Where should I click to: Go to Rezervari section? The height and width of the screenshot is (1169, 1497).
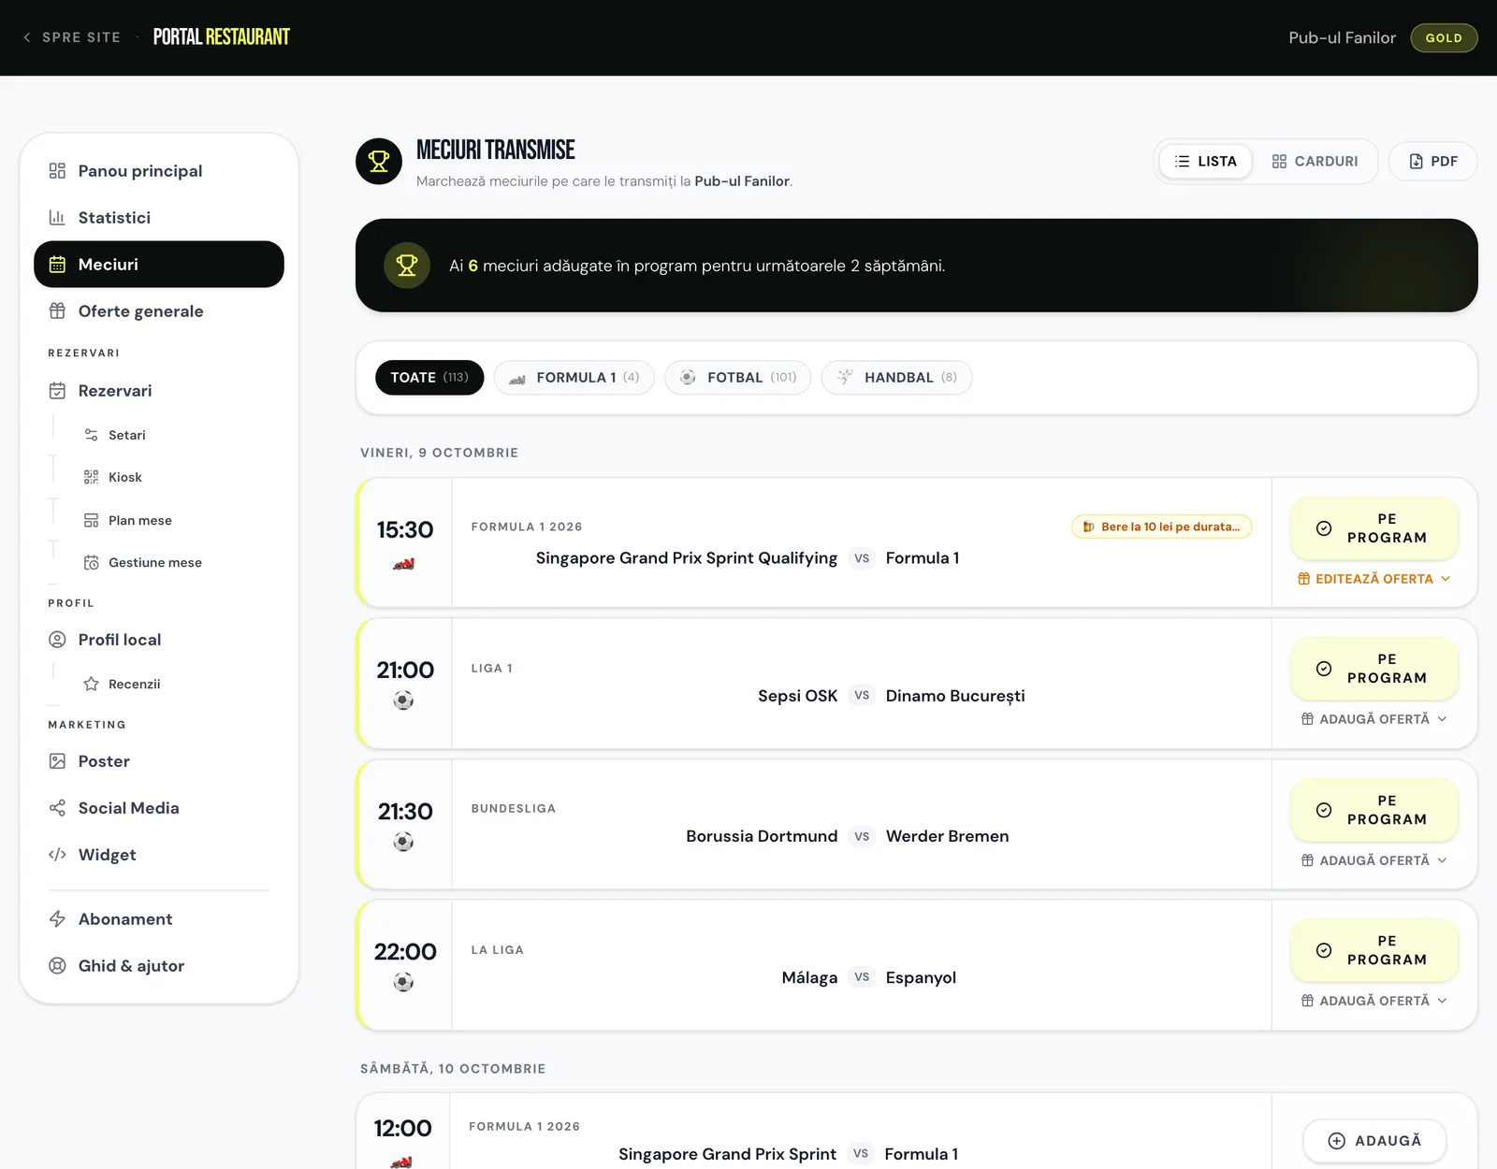(x=159, y=391)
